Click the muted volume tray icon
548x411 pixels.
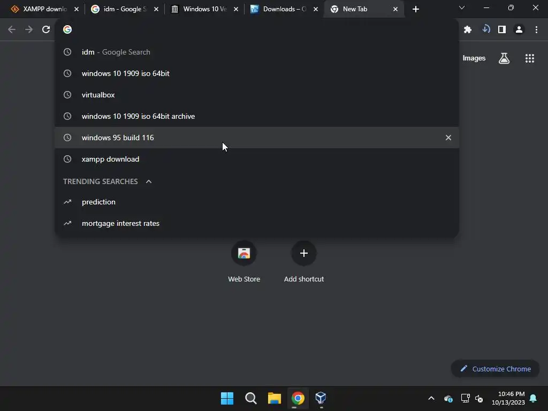click(x=479, y=398)
